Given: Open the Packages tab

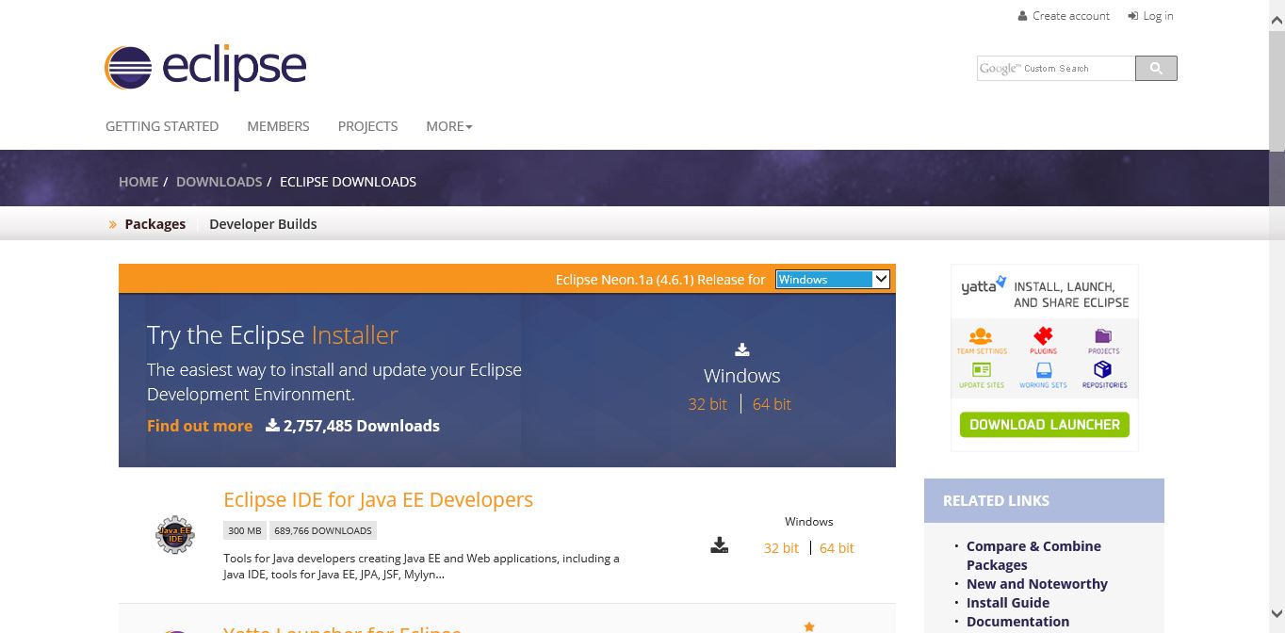Looking at the screenshot, I should pos(155,223).
